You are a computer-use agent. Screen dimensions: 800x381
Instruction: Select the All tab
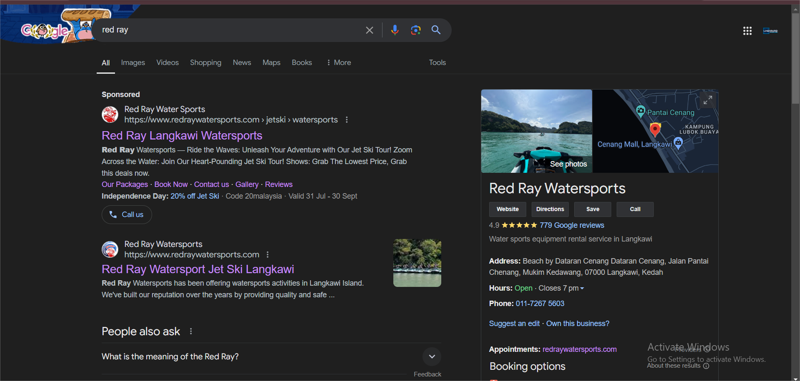(x=106, y=62)
